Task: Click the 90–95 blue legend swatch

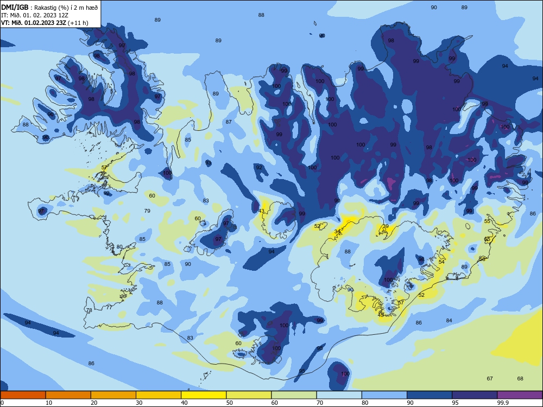Action: coord(430,395)
